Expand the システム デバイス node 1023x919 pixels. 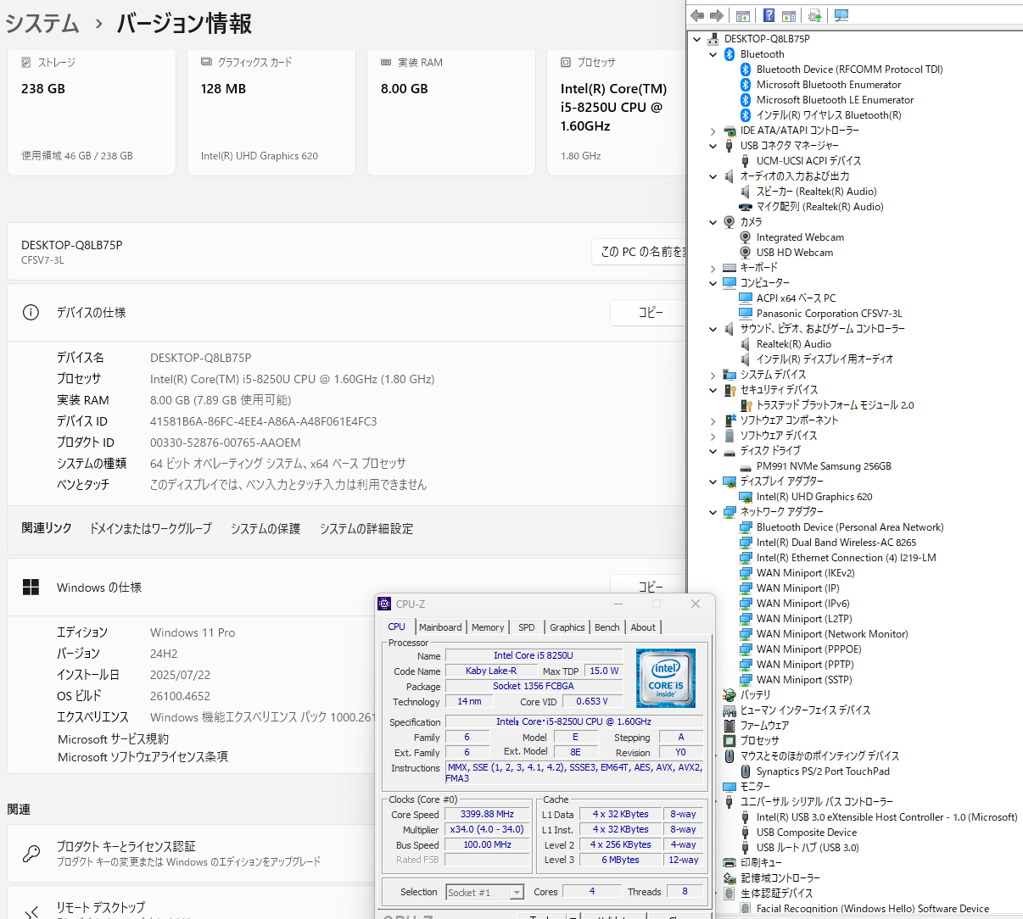(713, 375)
